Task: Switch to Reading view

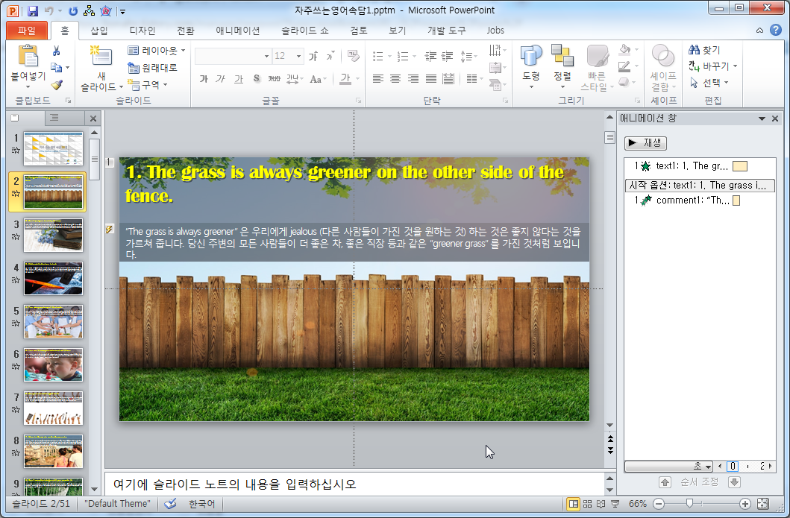Action: (x=601, y=503)
